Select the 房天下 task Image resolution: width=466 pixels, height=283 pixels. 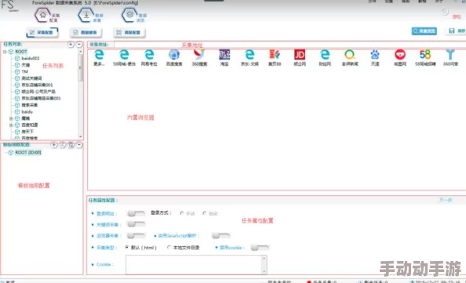(x=27, y=132)
